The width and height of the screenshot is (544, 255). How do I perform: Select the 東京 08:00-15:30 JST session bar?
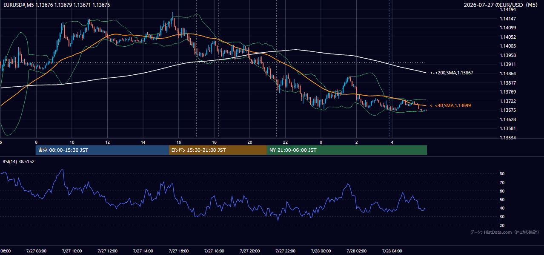[x=102, y=150]
